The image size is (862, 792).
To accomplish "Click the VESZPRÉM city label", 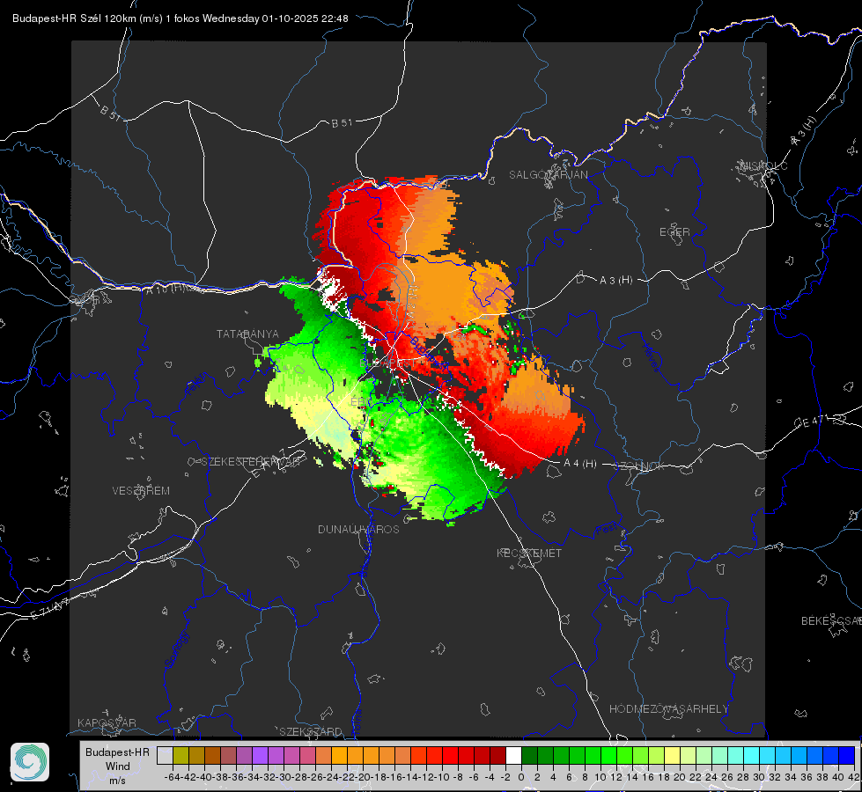I will click(x=141, y=491).
